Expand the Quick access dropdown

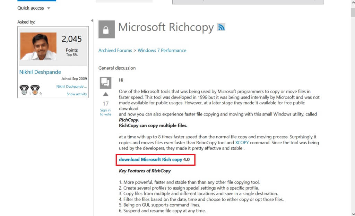click(x=34, y=8)
